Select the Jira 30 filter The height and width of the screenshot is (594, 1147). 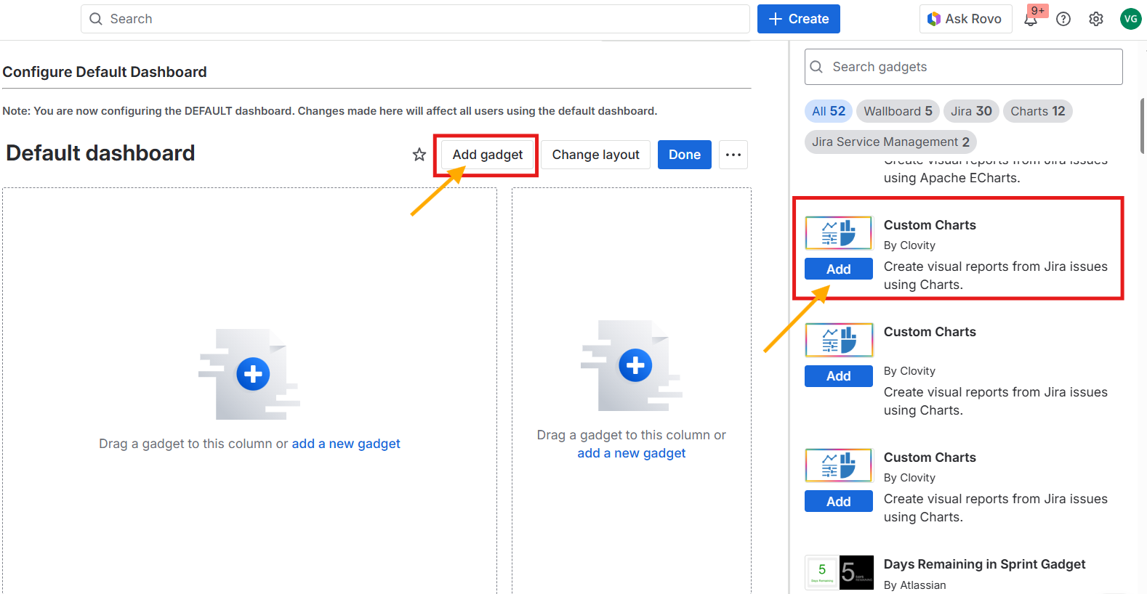pyautogui.click(x=971, y=111)
